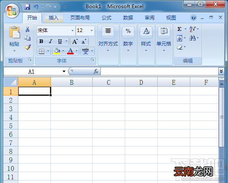Restore the workbook window in ribbon
The image size is (228, 183).
211,17
